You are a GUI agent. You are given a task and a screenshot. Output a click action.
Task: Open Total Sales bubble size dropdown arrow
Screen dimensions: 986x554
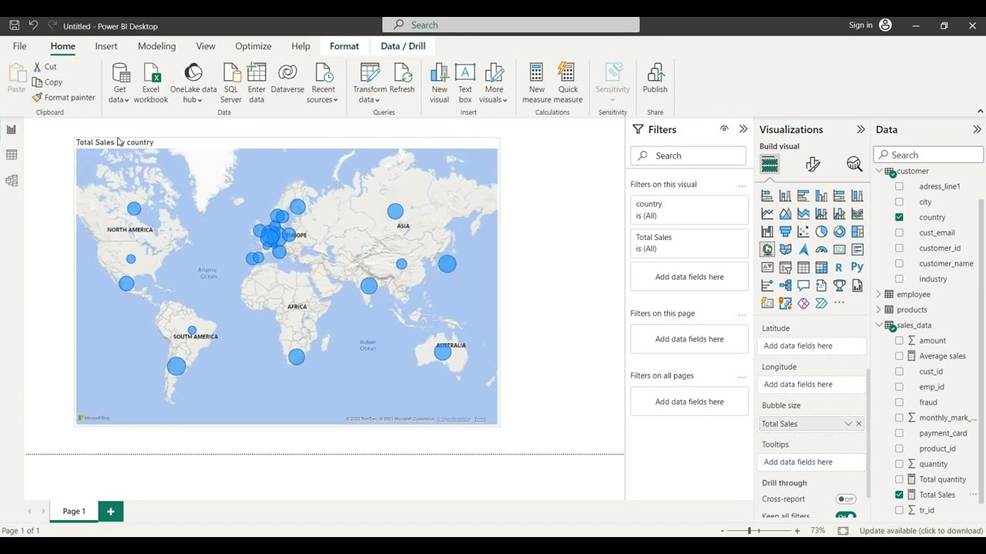click(848, 424)
